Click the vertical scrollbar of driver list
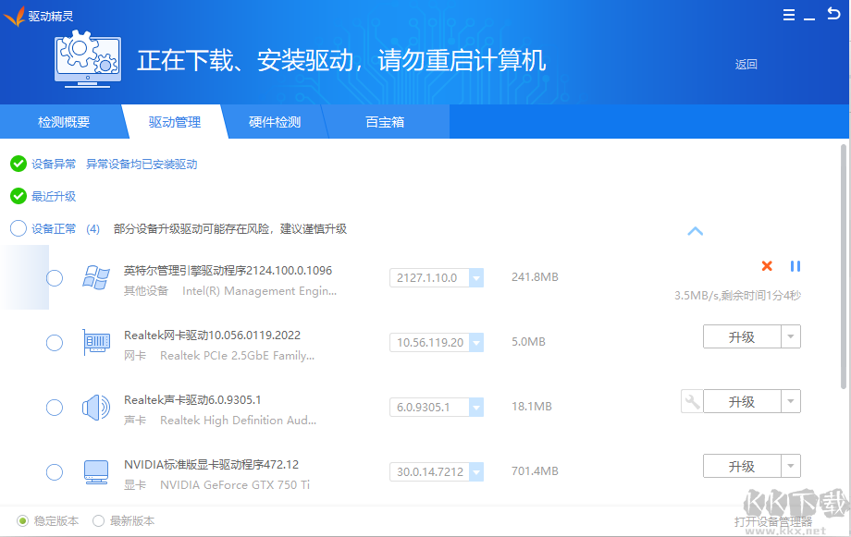 pyautogui.click(x=844, y=268)
